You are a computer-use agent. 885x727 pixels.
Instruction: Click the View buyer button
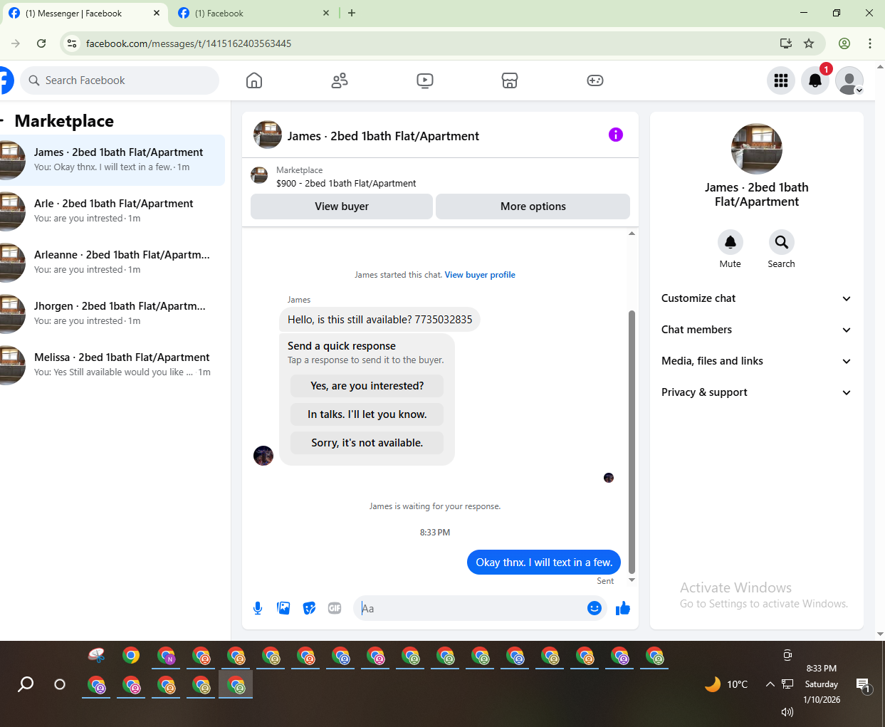(342, 206)
